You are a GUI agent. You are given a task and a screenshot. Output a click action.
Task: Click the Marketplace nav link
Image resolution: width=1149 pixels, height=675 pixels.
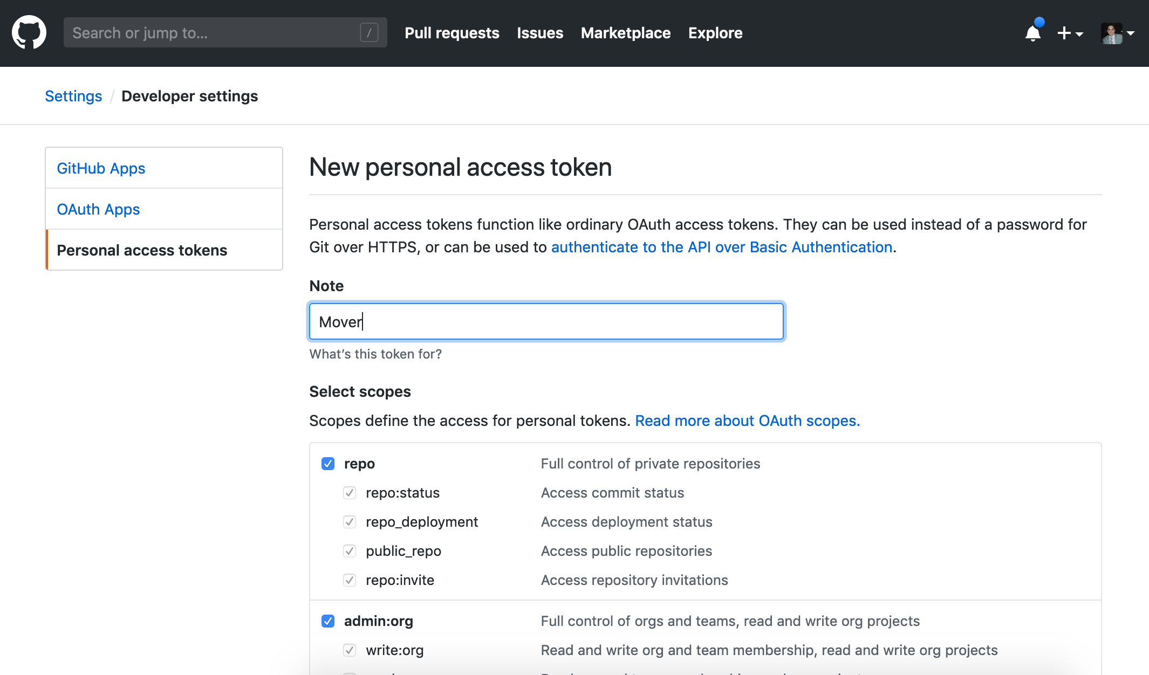click(x=626, y=33)
